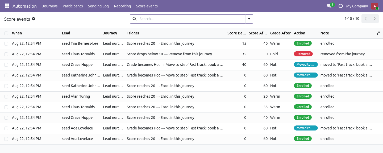
Task: Click the 1-10 / 10 pager counter
Action: point(352,19)
